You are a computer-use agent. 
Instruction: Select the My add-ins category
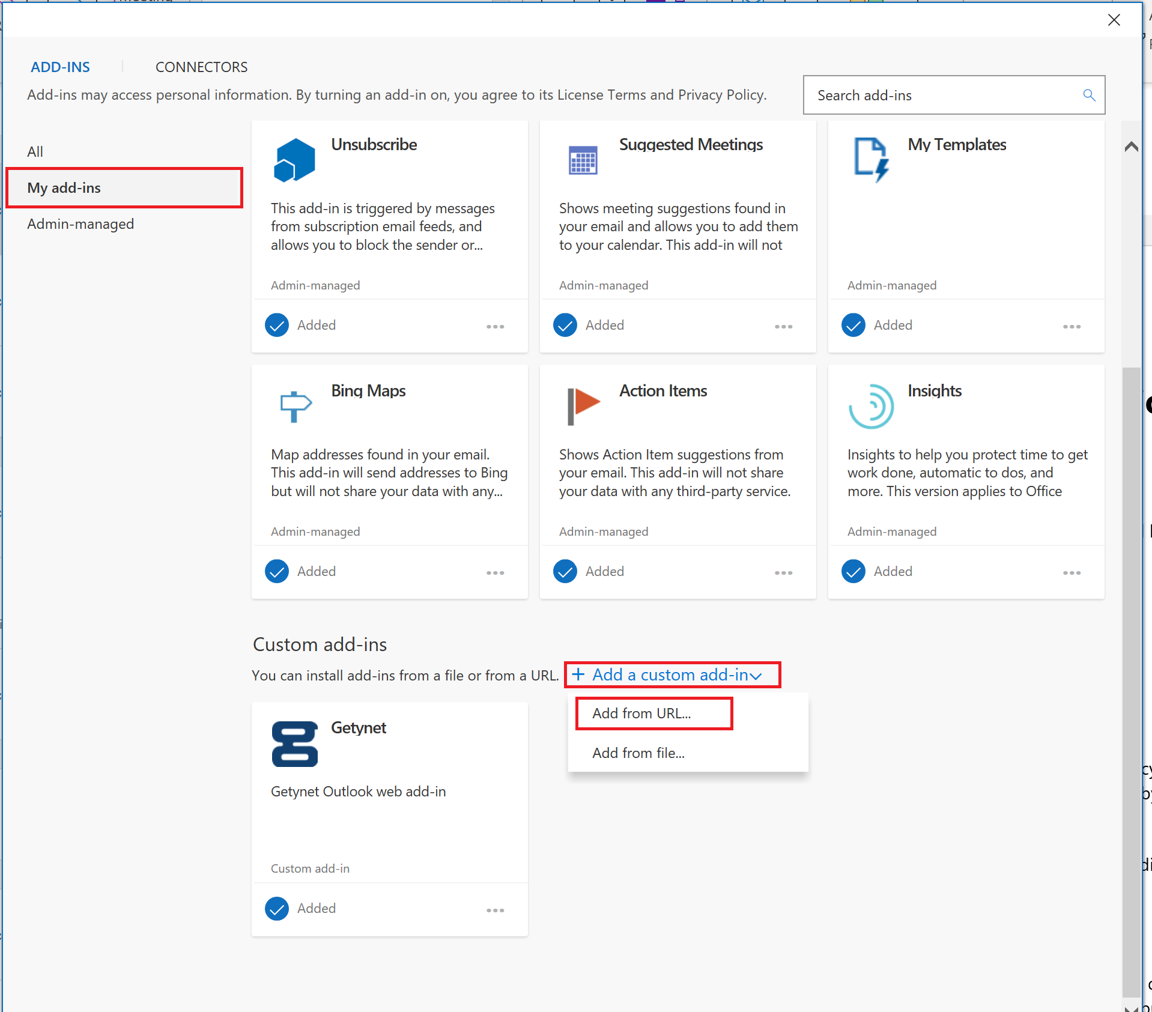click(124, 188)
